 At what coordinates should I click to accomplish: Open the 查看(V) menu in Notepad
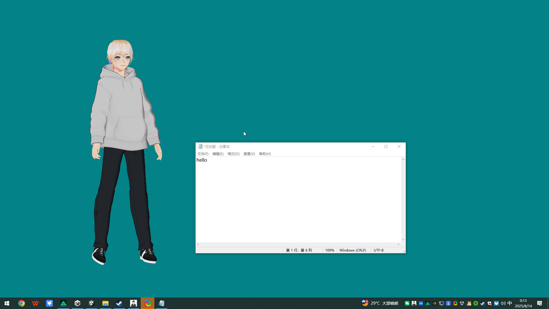[249, 154]
